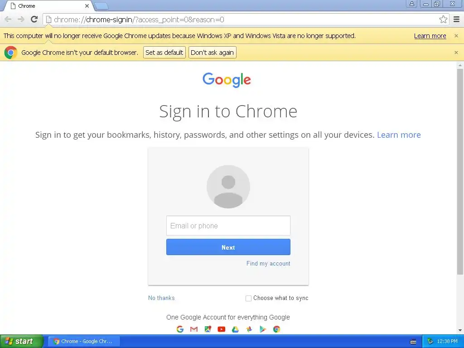Click Don't ask again button
464x348 pixels.
(212, 53)
